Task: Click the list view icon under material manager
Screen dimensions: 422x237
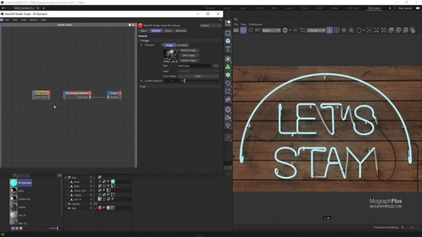Action: click(13, 228)
